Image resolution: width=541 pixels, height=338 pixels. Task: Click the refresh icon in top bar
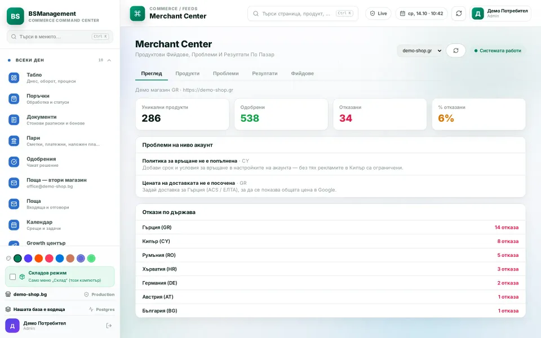[x=459, y=14]
